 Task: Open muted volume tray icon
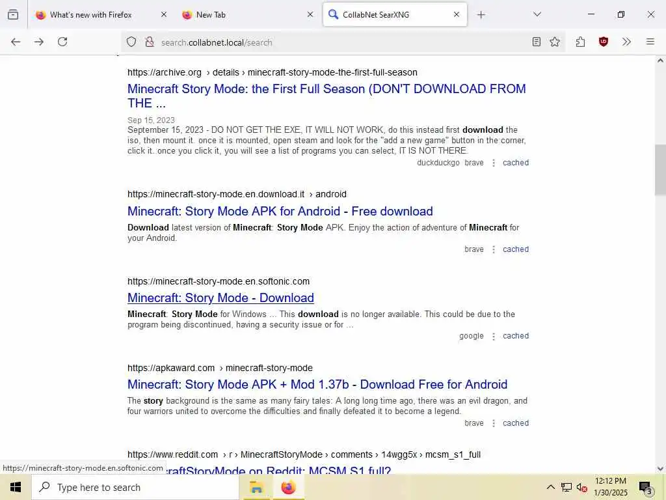[x=581, y=488]
